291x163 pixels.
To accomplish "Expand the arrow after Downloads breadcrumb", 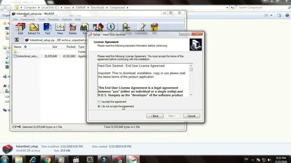I will click(107, 8).
